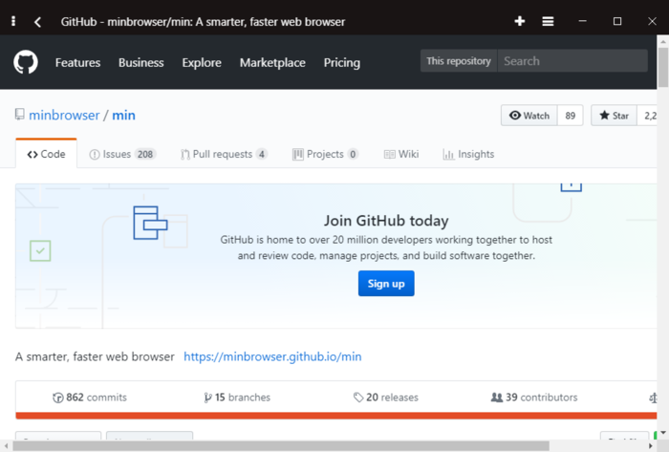This screenshot has width=669, height=452.
Task: View the 89 watchers count
Action: coord(570,116)
